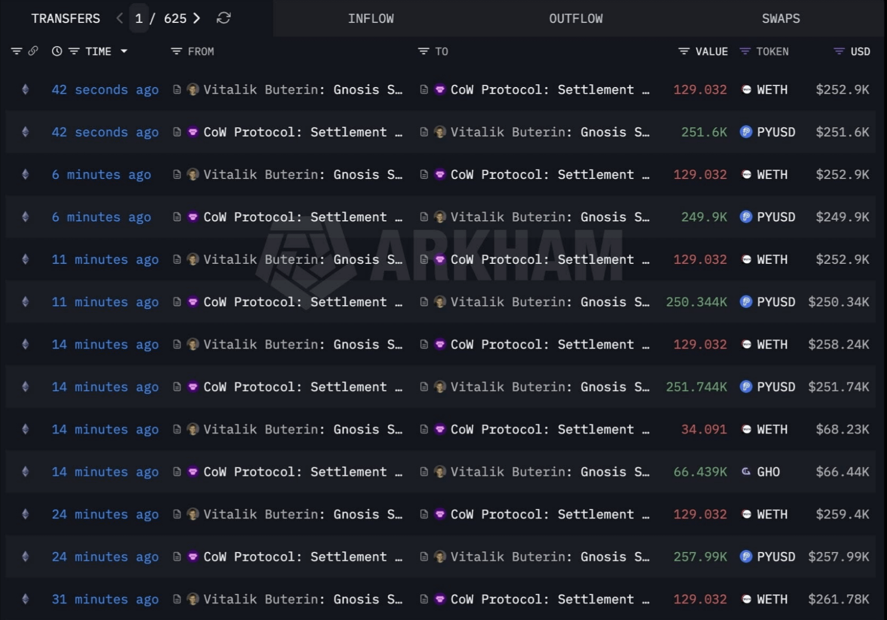Viewport: 887px width, 620px height.
Task: Click the link icon in header
Action: pos(33,51)
